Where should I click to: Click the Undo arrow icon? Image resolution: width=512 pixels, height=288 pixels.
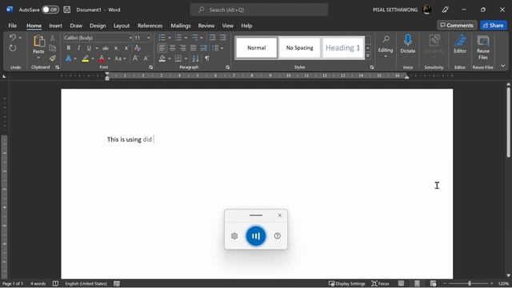[x=13, y=38]
